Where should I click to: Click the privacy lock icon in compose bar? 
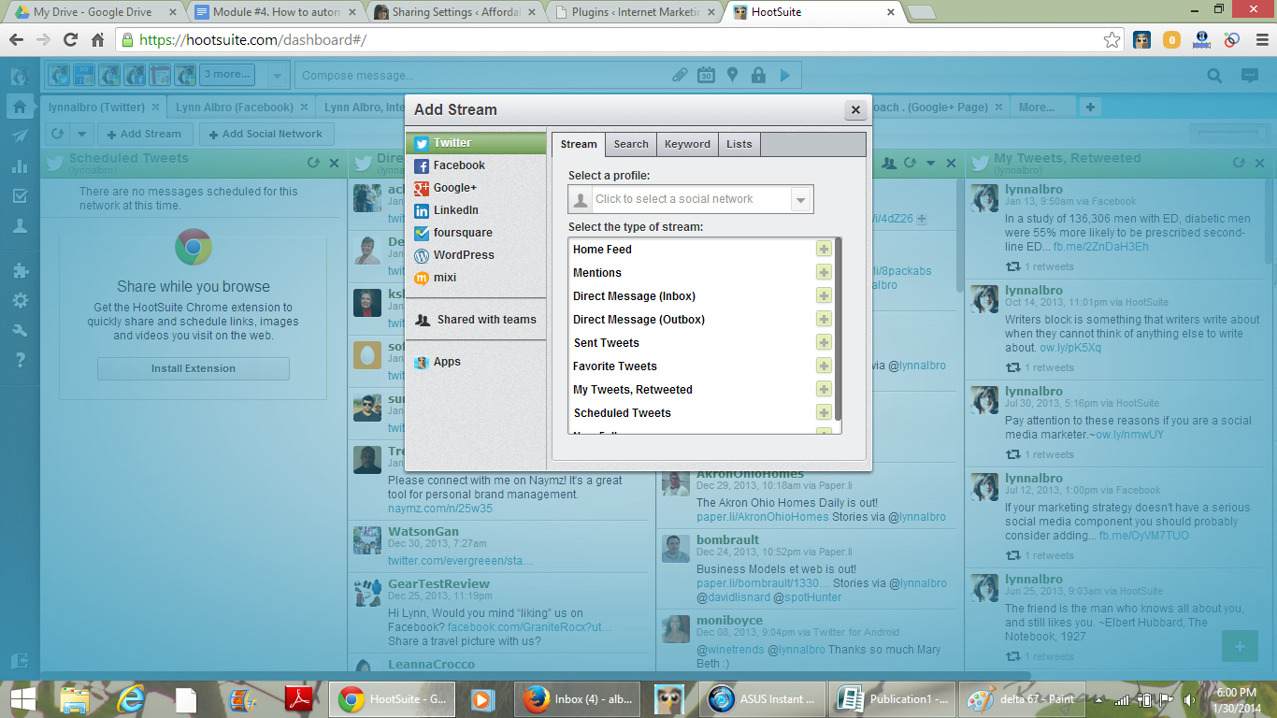click(x=758, y=76)
